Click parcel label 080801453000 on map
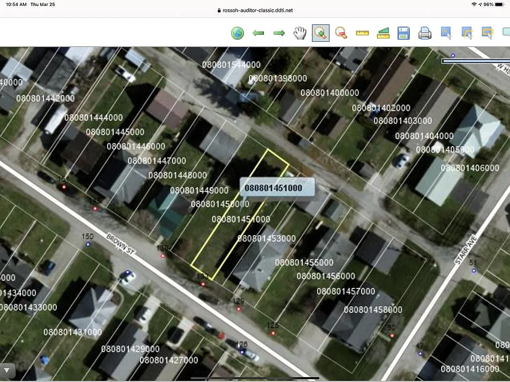This screenshot has height=382, width=510. [266, 238]
